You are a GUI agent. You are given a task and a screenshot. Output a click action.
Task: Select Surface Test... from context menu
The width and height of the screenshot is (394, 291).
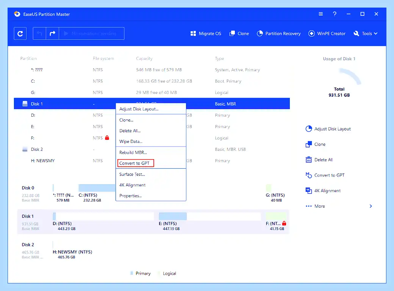click(151, 174)
